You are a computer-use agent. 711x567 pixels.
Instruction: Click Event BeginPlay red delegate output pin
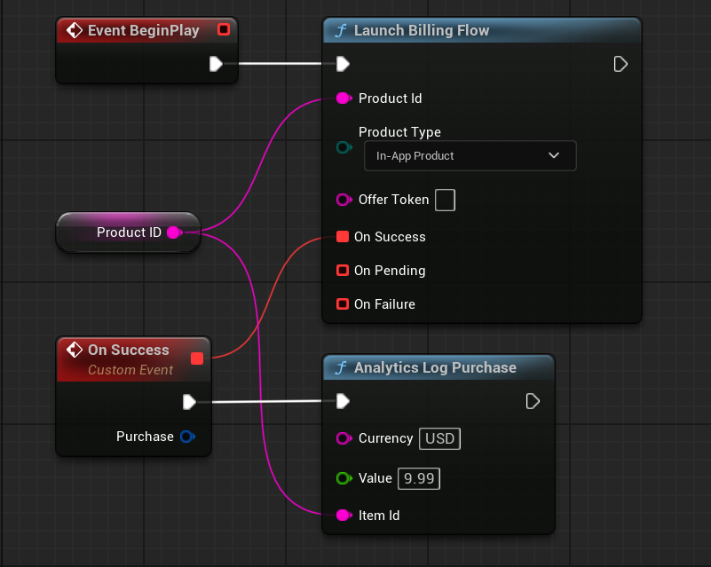(223, 30)
